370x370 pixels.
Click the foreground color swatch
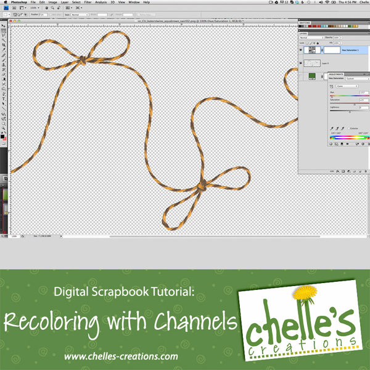coord(2,136)
